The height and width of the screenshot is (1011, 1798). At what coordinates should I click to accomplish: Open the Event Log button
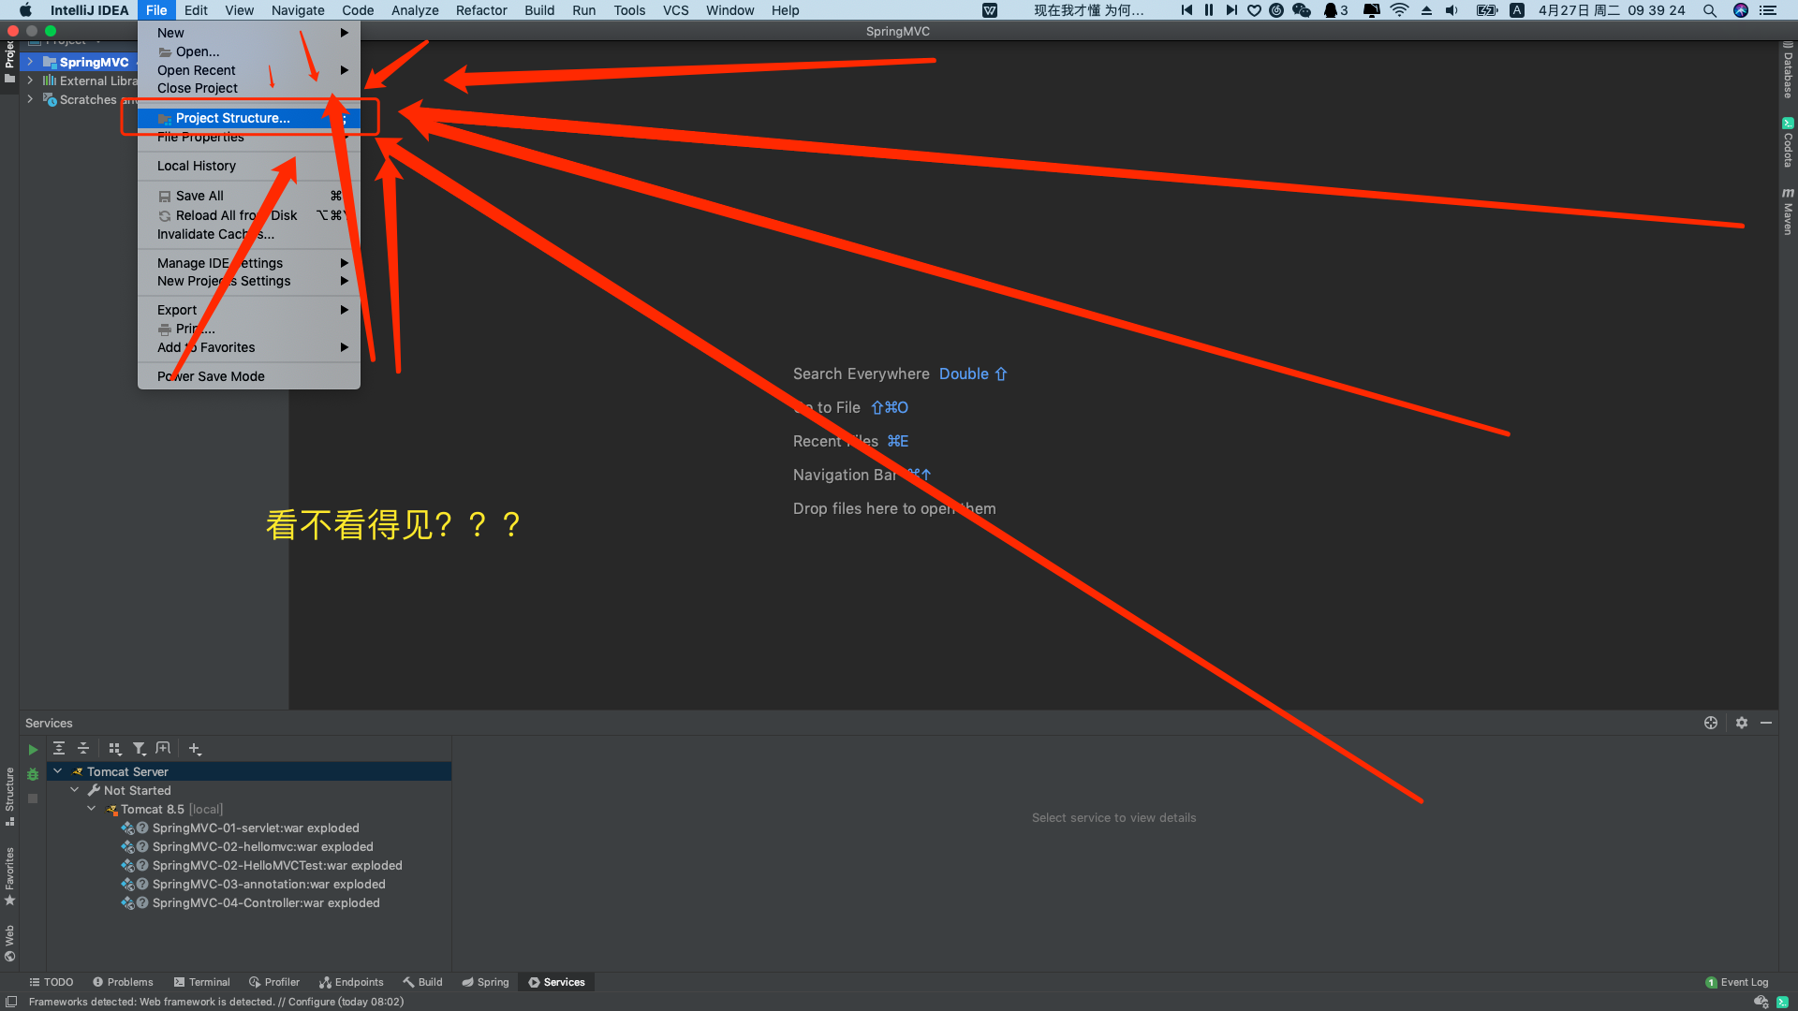(1737, 982)
